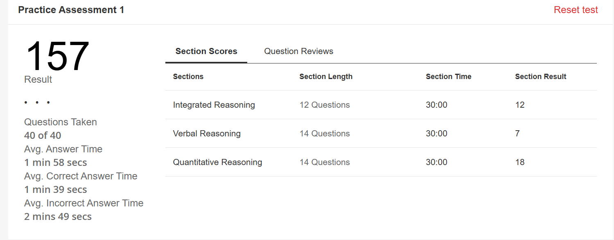This screenshot has height=240, width=614.
Task: Click the first dot under Result
Action: coord(26,102)
